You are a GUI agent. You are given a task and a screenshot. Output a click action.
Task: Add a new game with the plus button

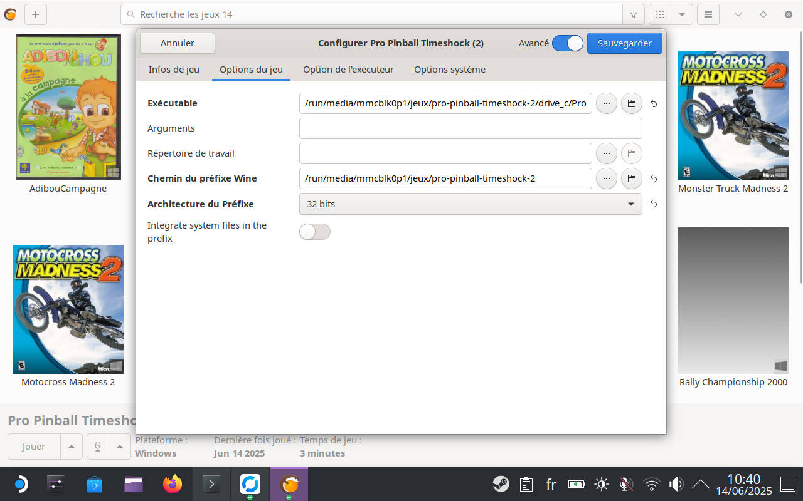(35, 14)
